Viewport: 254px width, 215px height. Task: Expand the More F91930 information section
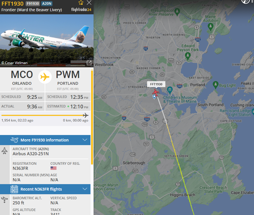pos(45,140)
